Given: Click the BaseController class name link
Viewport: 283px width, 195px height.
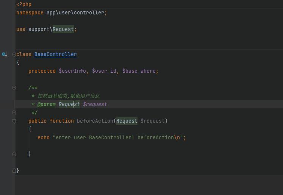Looking at the screenshot, I should click(x=56, y=54).
